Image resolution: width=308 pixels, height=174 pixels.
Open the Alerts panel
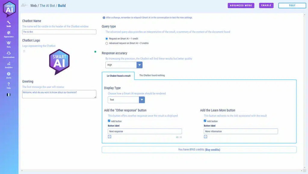coord(9,75)
